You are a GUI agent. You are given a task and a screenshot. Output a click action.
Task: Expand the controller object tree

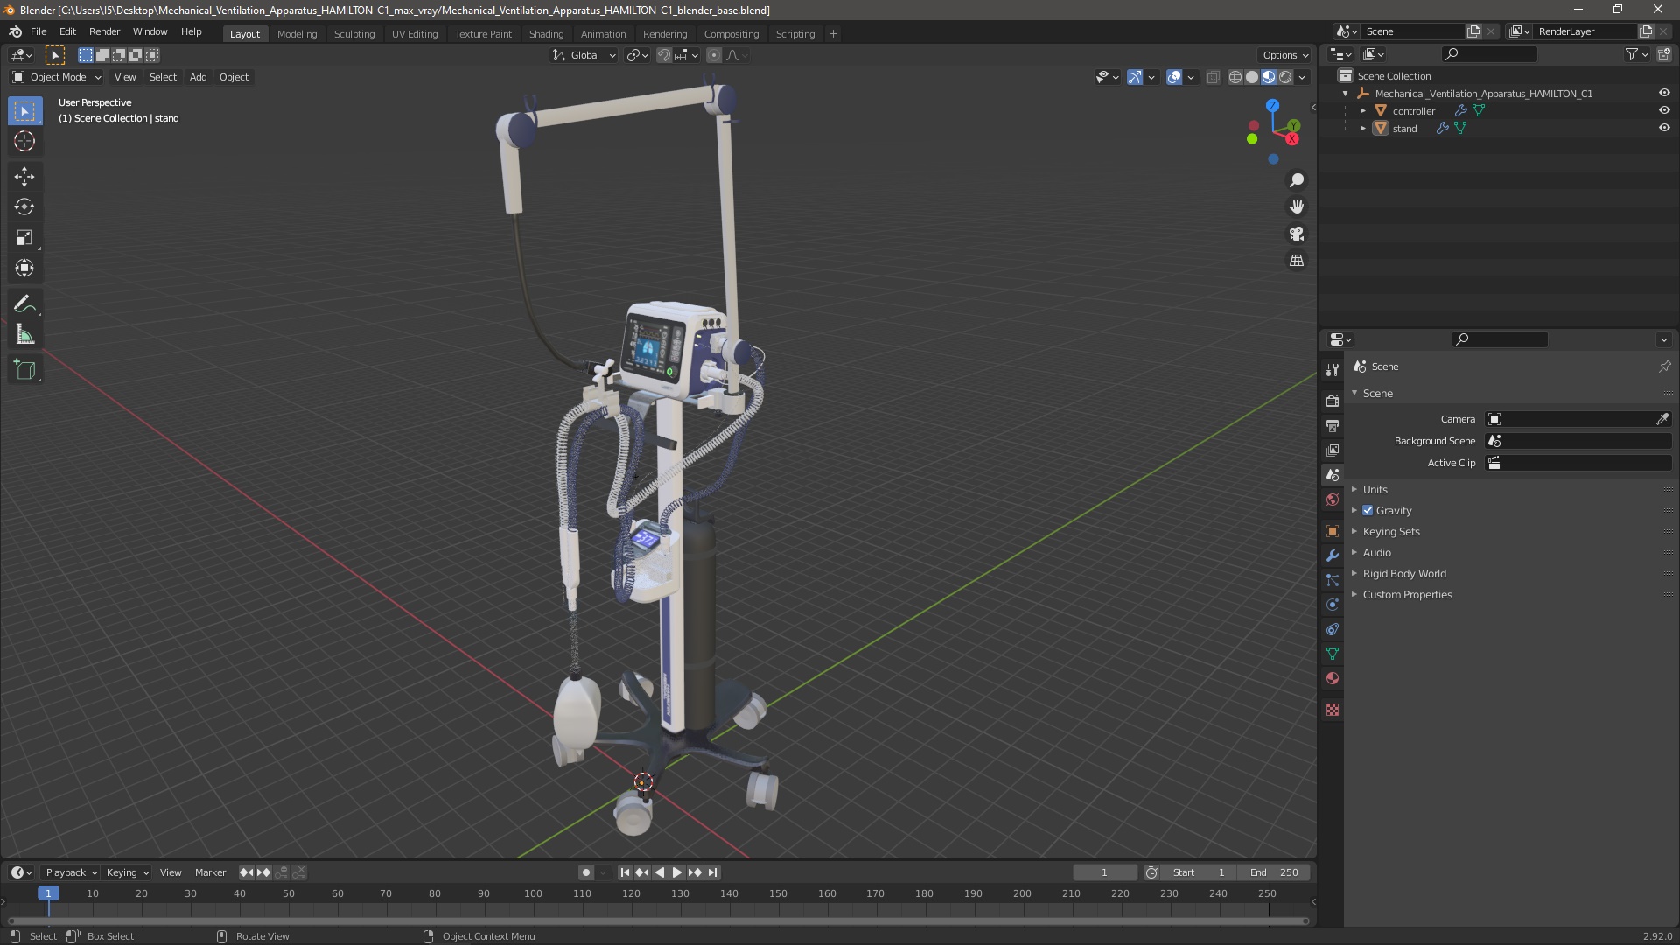[1362, 110]
